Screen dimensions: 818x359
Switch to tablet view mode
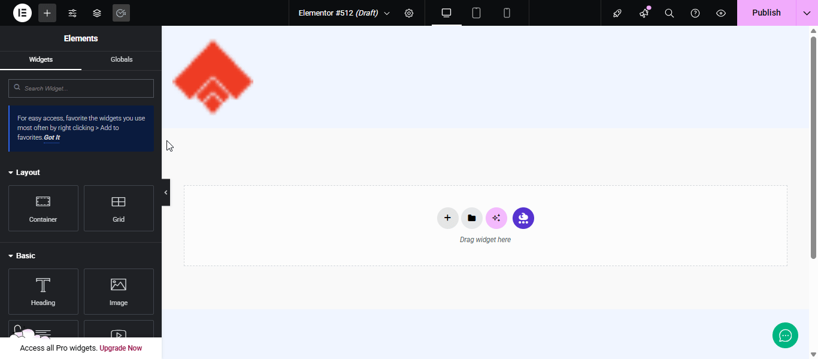click(x=477, y=13)
